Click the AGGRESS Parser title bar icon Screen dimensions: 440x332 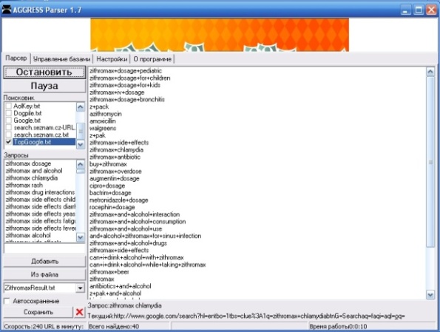6,10
